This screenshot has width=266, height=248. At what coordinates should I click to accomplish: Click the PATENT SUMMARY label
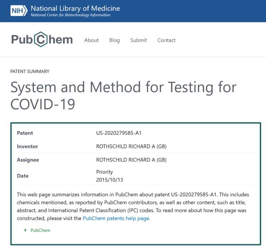point(30,71)
